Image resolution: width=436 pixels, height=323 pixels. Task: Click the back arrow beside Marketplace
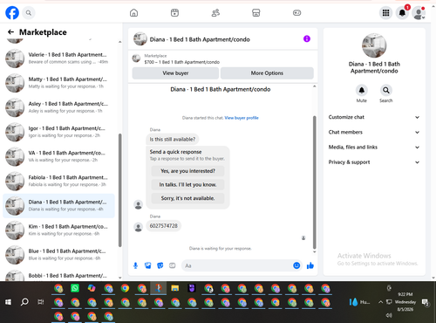[10, 32]
